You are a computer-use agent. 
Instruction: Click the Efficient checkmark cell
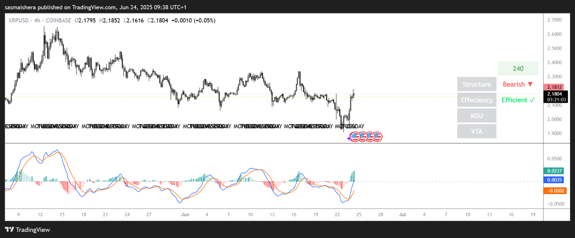pyautogui.click(x=518, y=100)
